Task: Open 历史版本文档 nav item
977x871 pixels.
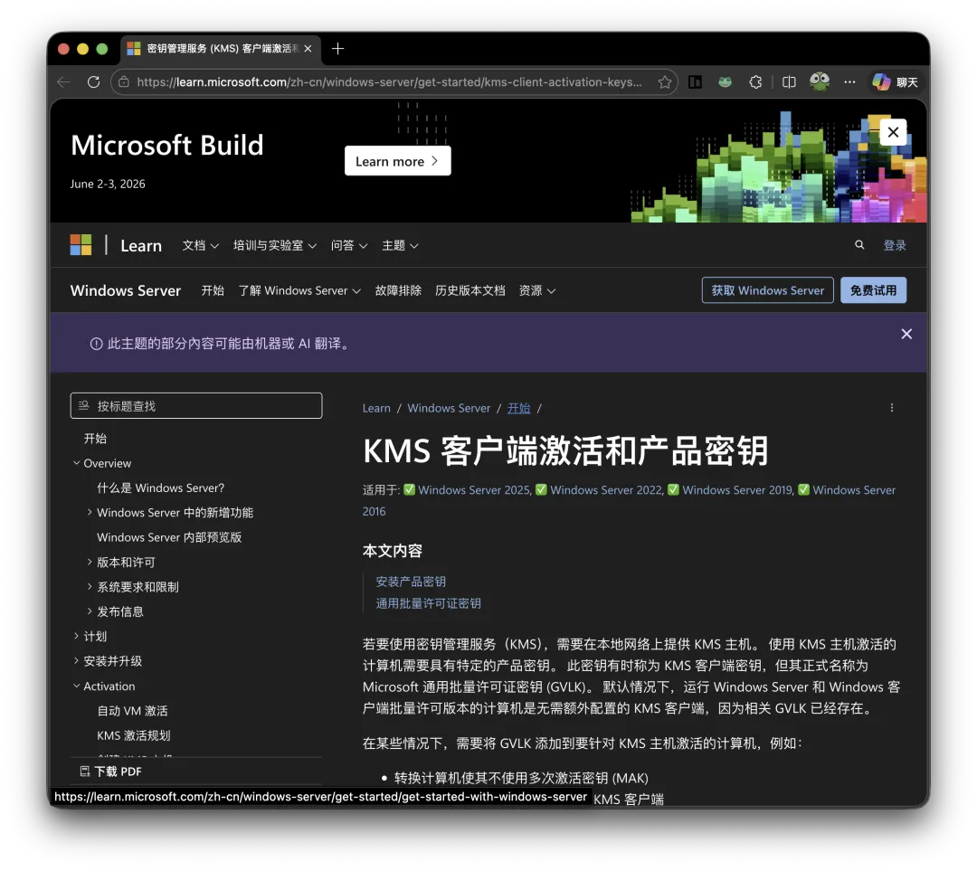Action: 470,290
